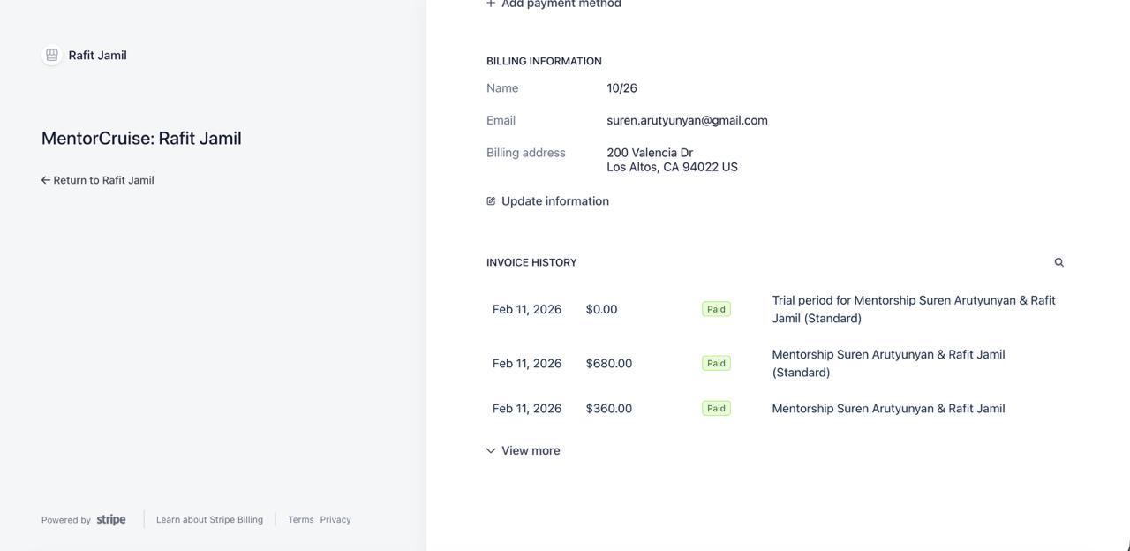Click the store icon beside Rafit Jamil

click(x=52, y=55)
